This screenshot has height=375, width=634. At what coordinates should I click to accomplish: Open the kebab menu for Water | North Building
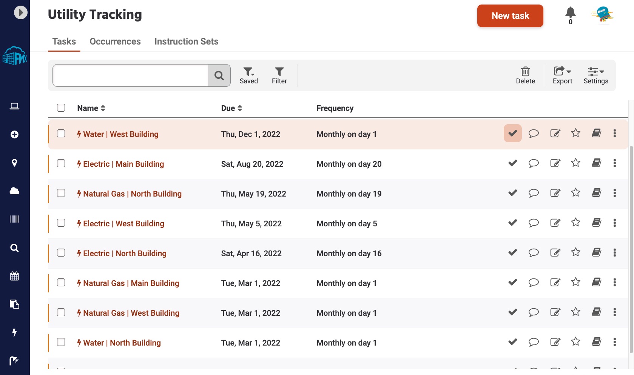615,342
